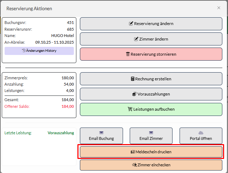This screenshot has height=173, width=228.
Task: Click the envelope icon above Email Zimmer
Action: tap(151, 132)
